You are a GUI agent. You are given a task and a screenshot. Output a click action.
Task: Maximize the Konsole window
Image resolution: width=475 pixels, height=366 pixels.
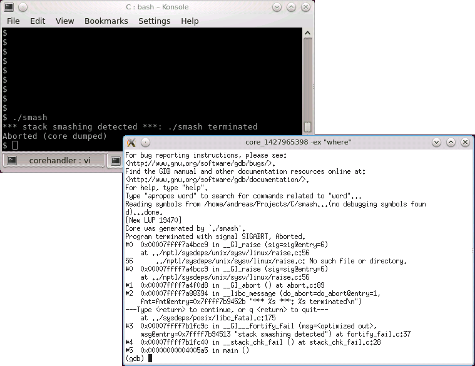(291, 7)
